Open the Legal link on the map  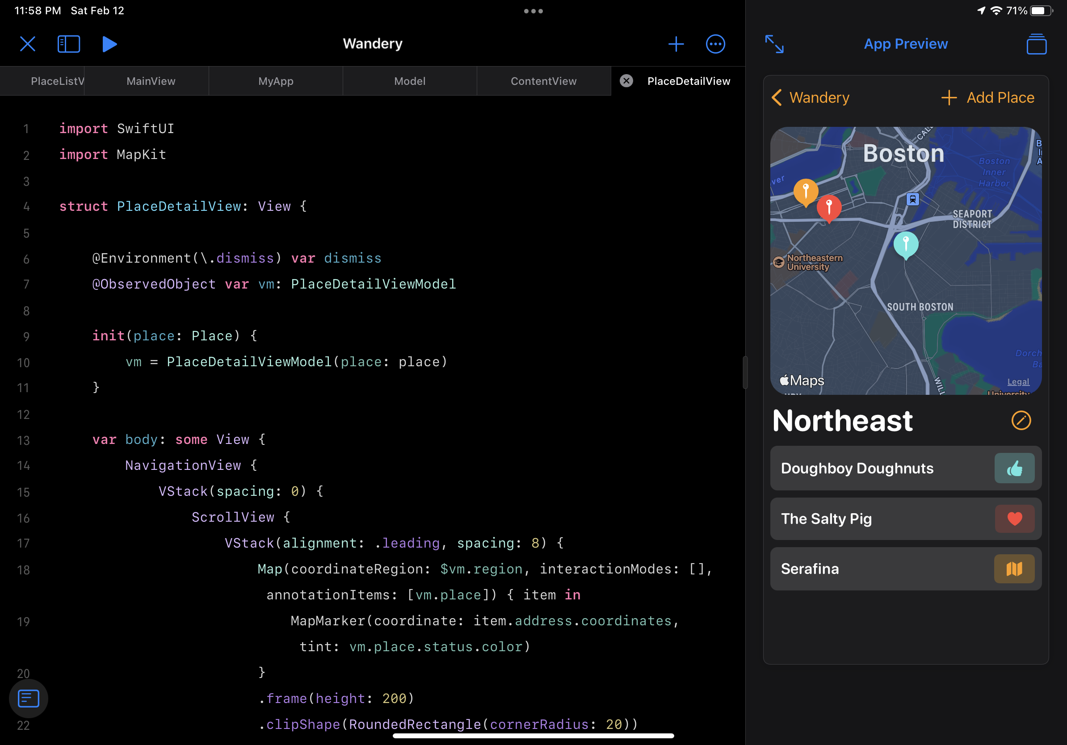[x=1018, y=381]
